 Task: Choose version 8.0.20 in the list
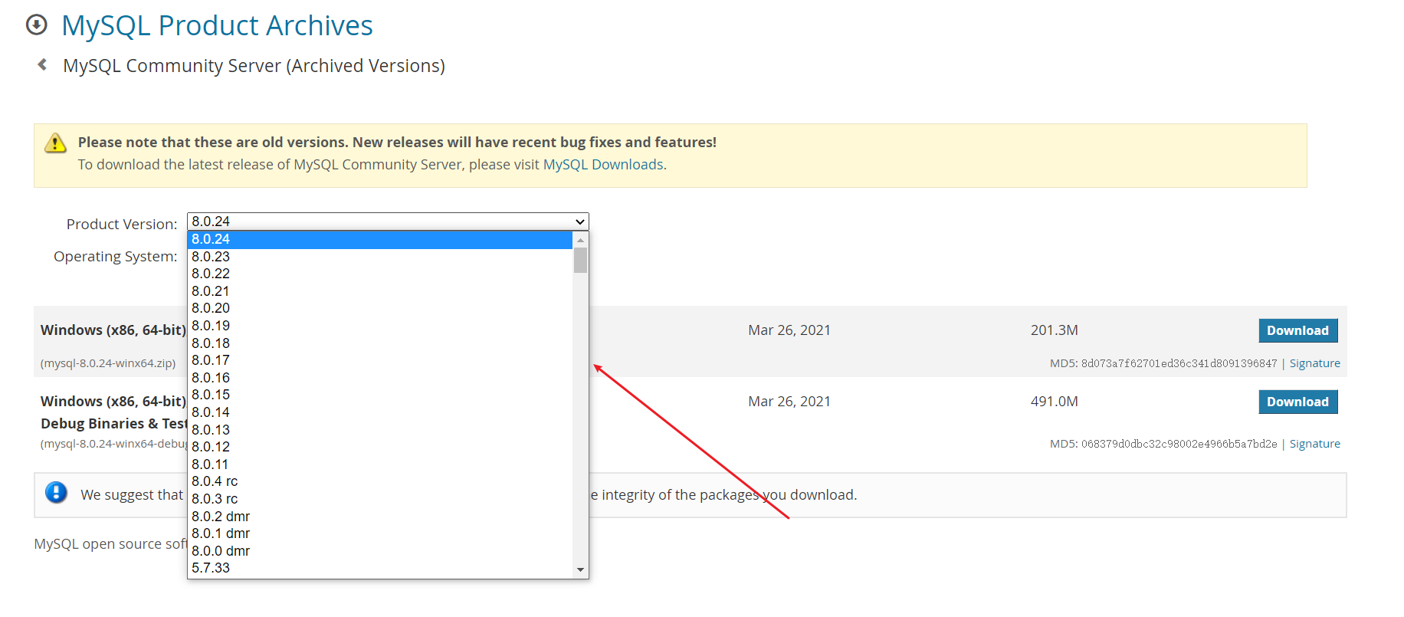(380, 308)
